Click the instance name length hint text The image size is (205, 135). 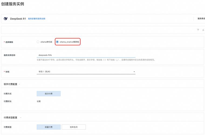point(96,60)
